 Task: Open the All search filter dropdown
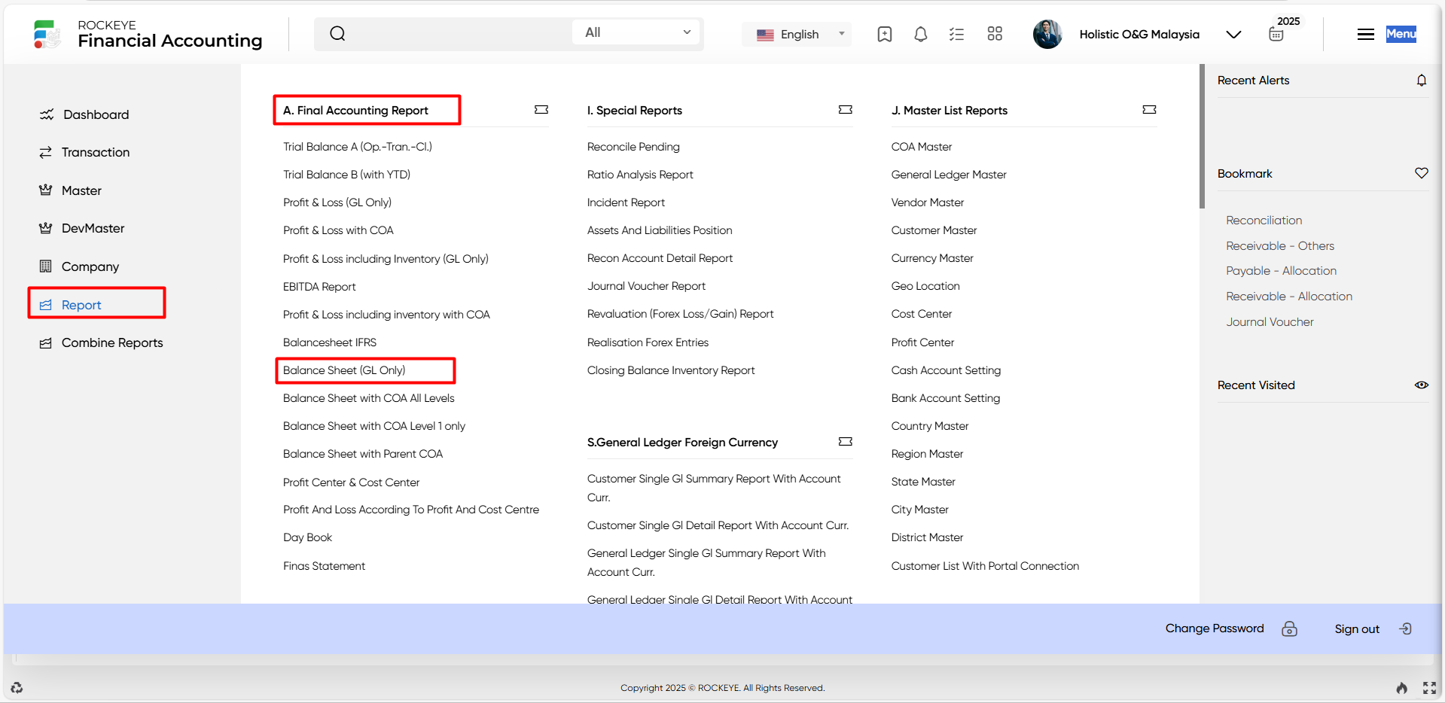(637, 32)
